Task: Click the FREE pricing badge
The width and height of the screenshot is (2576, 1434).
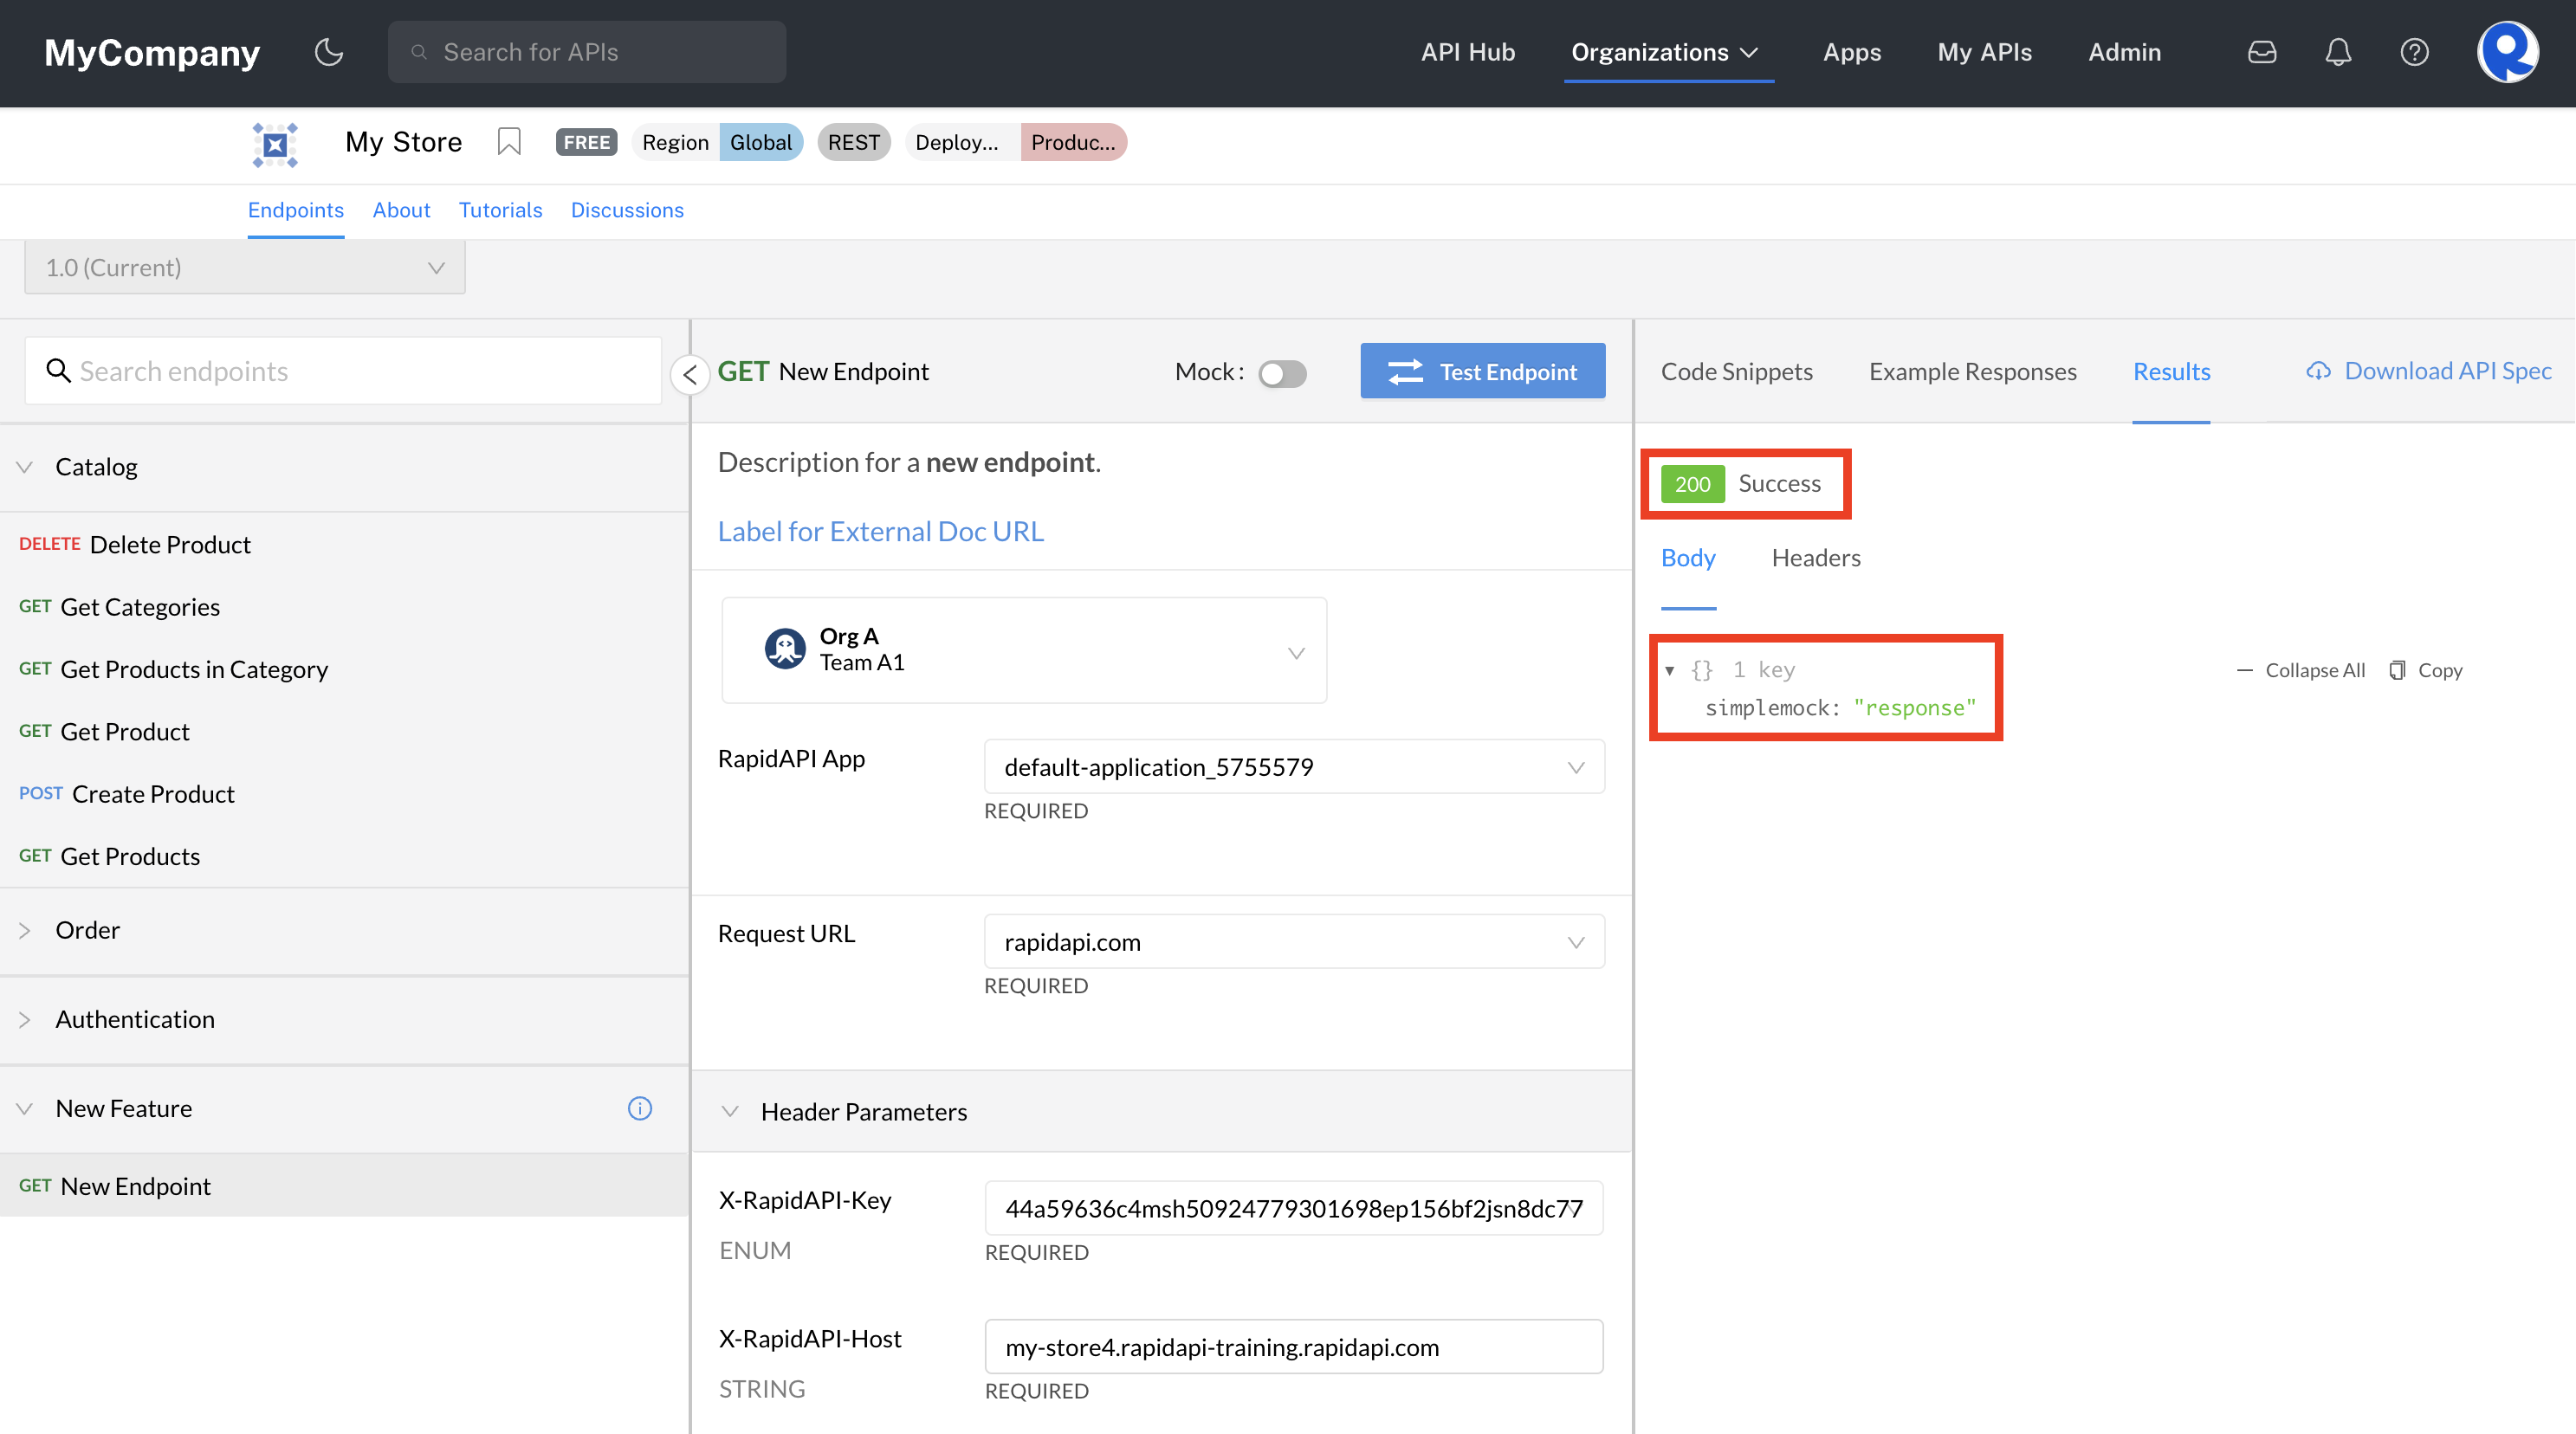Action: tap(586, 142)
